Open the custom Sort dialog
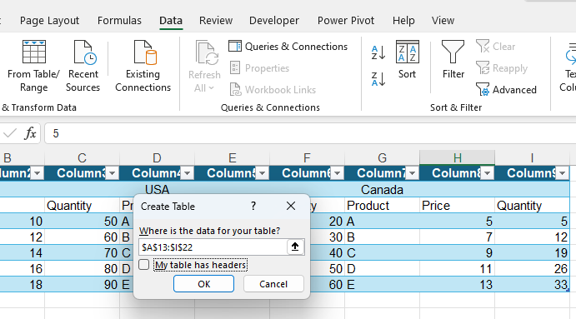Screen dimensions: 576x319 [407, 59]
